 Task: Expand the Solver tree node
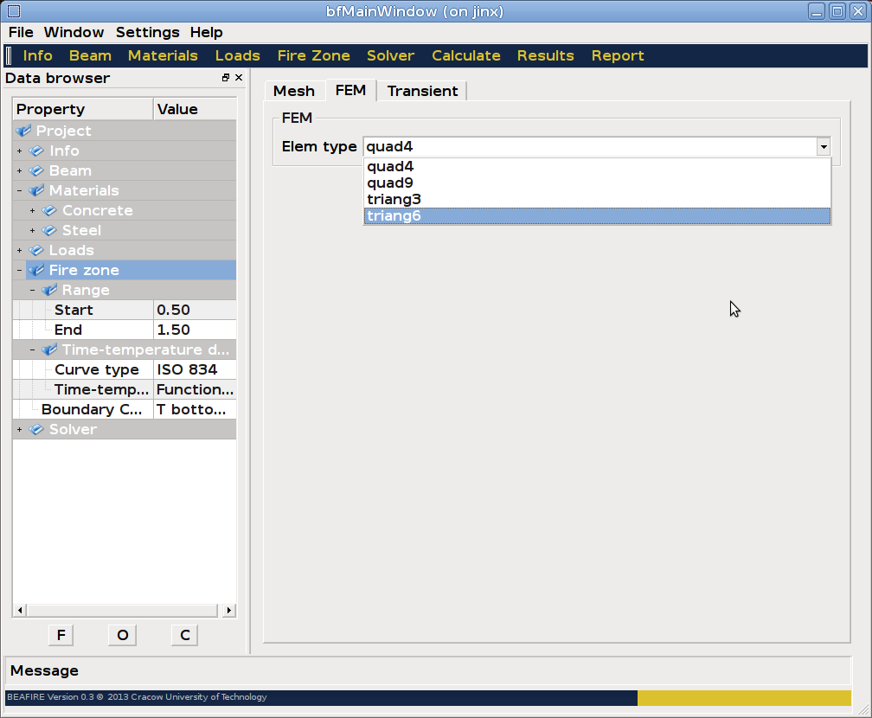(x=19, y=429)
